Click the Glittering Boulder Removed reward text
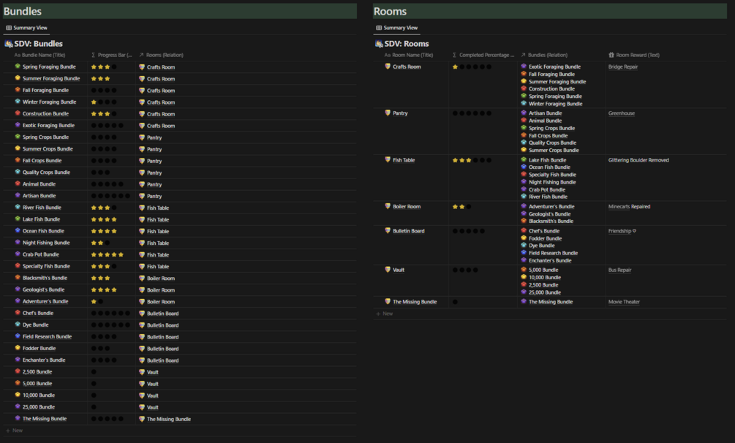The width and height of the screenshot is (735, 443). pos(638,160)
